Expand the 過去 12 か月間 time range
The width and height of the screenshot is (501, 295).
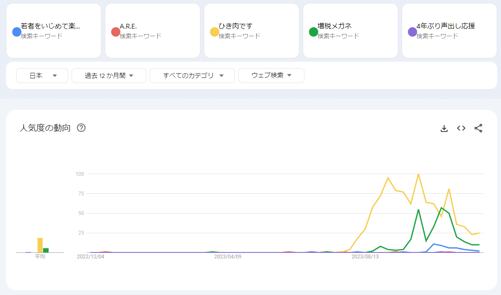tap(109, 75)
